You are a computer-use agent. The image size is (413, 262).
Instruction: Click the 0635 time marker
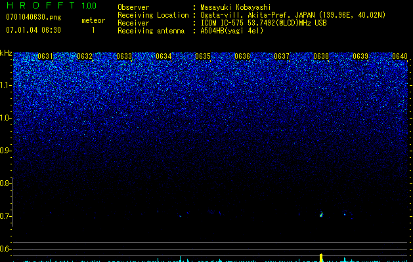point(203,56)
